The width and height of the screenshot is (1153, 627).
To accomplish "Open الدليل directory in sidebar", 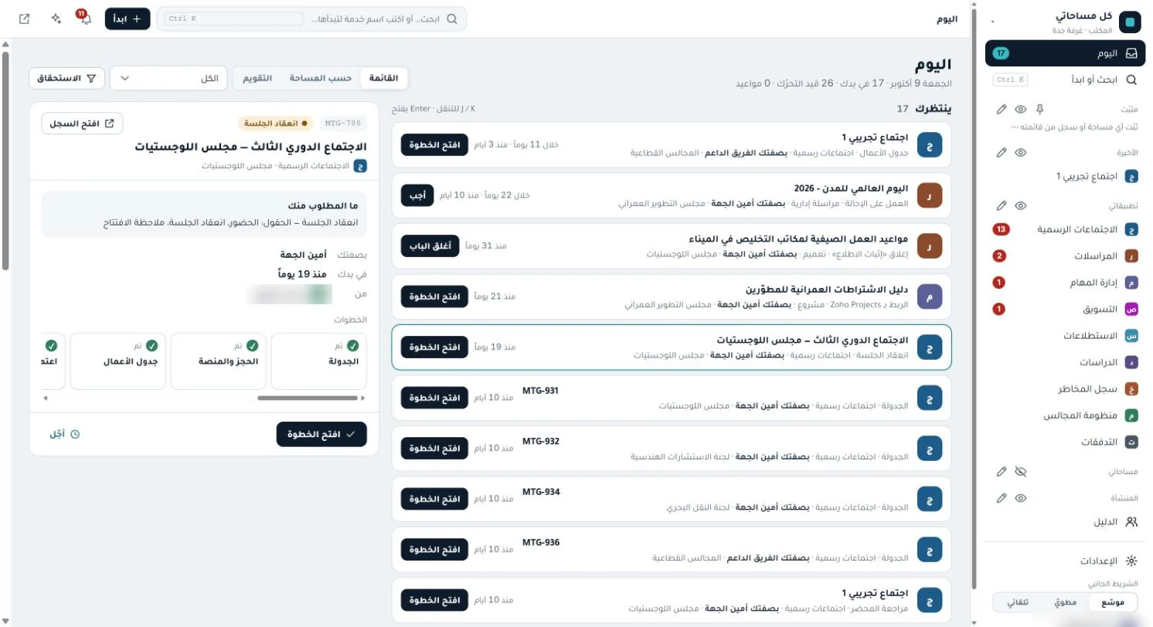I will (1065, 521).
